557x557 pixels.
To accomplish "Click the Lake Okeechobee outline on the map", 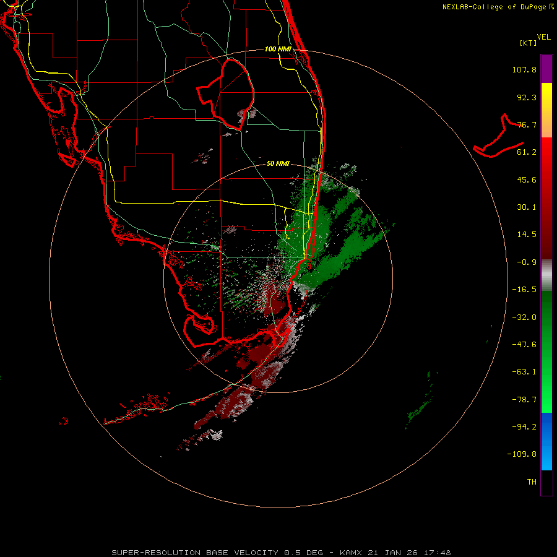I will (225, 94).
